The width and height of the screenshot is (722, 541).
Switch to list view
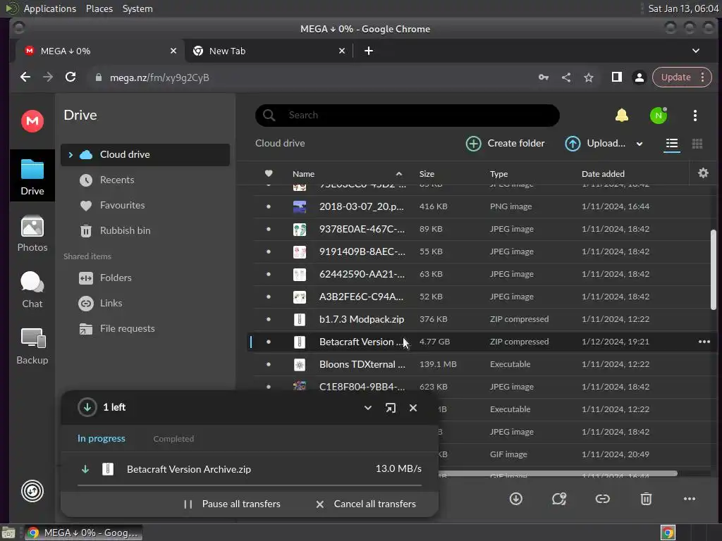(672, 144)
